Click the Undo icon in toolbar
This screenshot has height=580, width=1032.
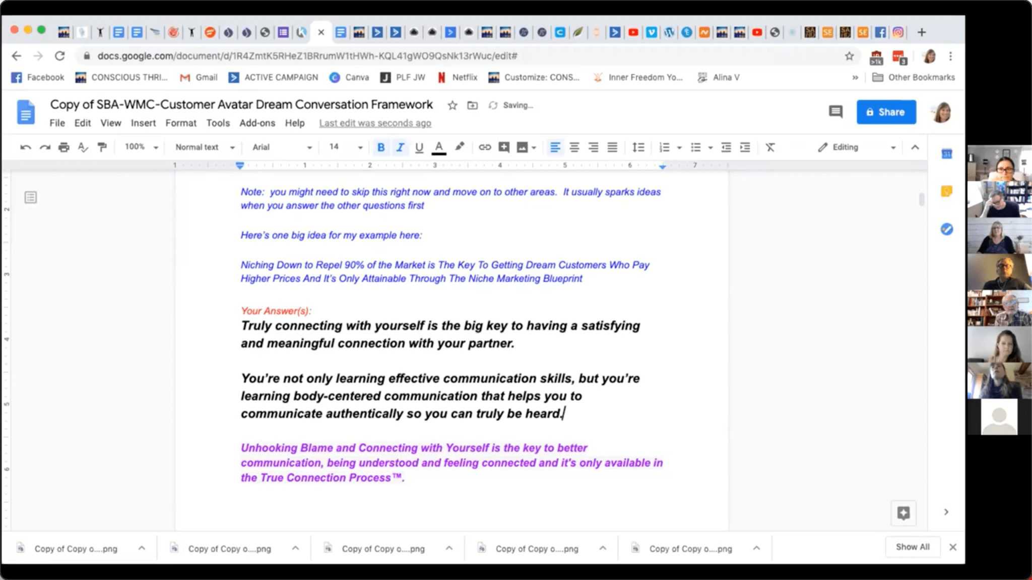(x=26, y=148)
